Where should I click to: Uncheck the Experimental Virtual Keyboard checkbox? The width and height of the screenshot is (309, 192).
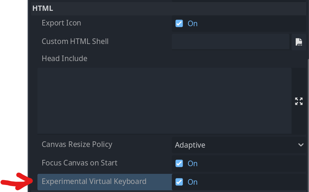(x=179, y=182)
